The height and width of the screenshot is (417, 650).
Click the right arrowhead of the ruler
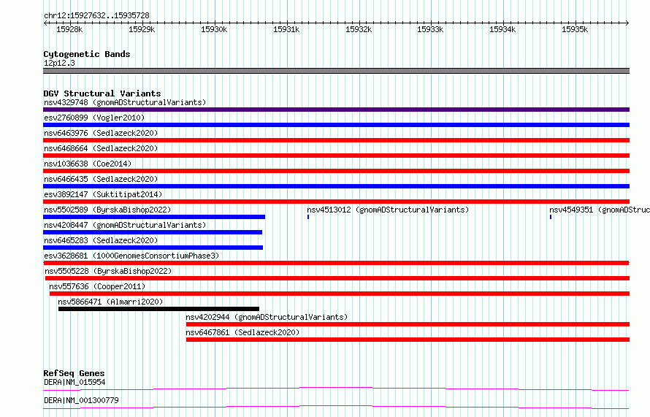627,23
